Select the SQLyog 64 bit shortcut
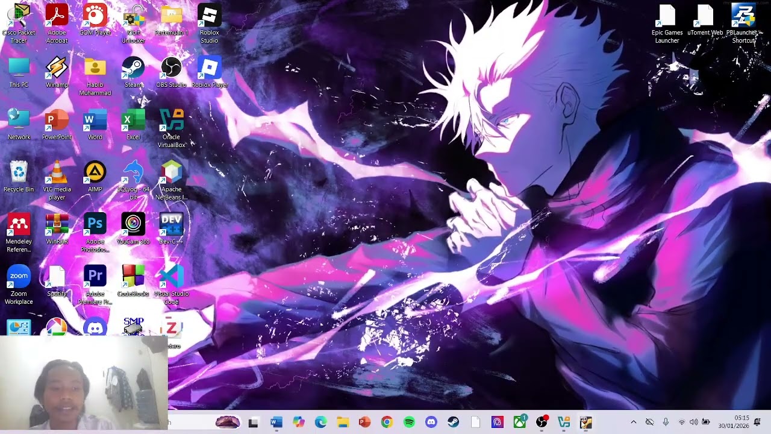 (133, 181)
